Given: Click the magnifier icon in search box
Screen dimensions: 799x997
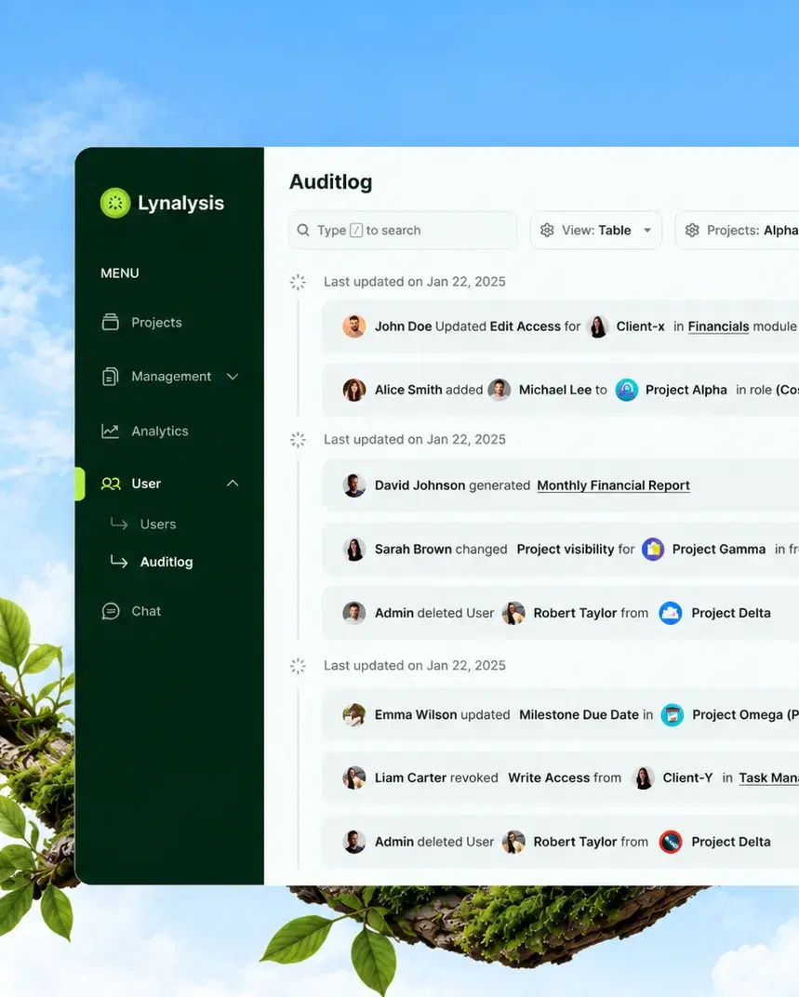Looking at the screenshot, I should point(303,230).
